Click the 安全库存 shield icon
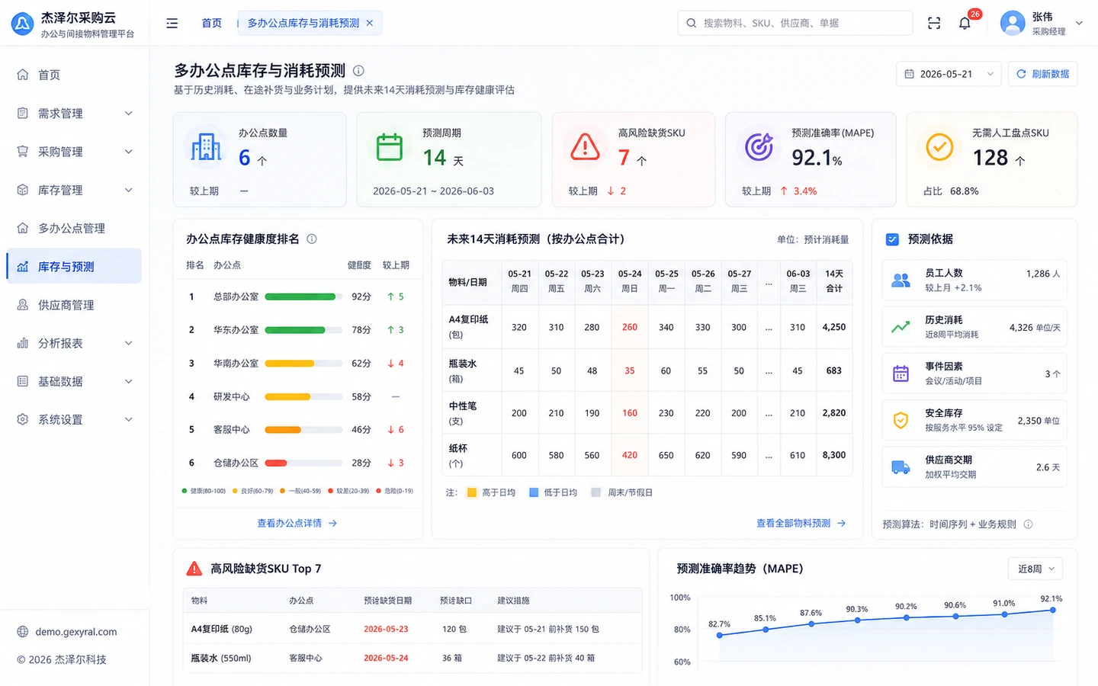The width and height of the screenshot is (1098, 686). tap(901, 420)
